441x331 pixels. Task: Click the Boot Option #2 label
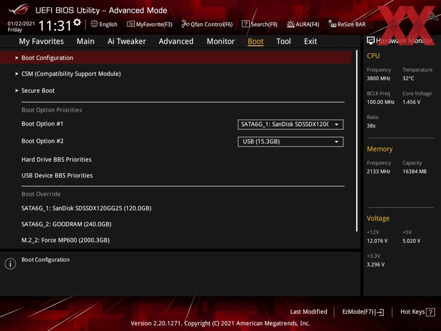(x=42, y=141)
